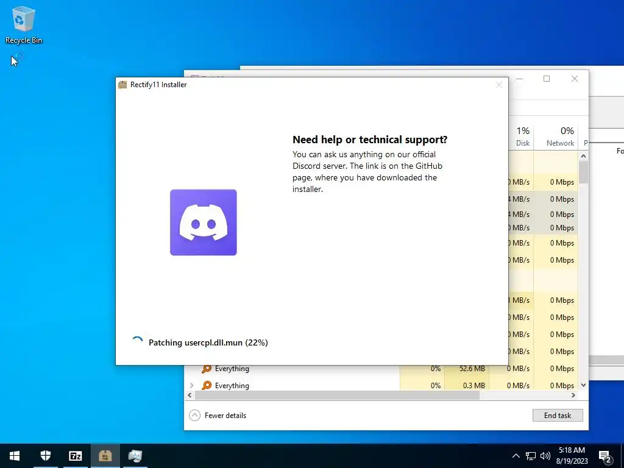Minimize the Task Manager window
Screen dimensions: 624x468
coord(519,79)
